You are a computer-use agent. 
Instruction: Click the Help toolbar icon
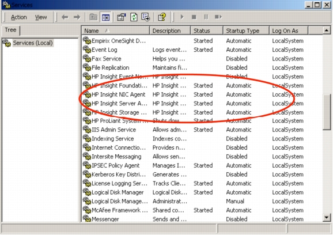pos(162,17)
